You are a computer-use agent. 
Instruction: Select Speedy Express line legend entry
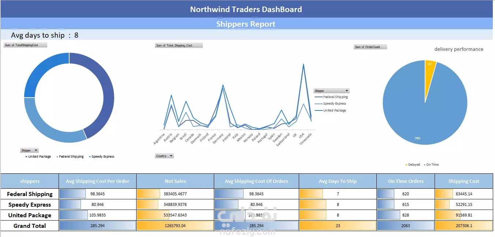tap(331, 104)
